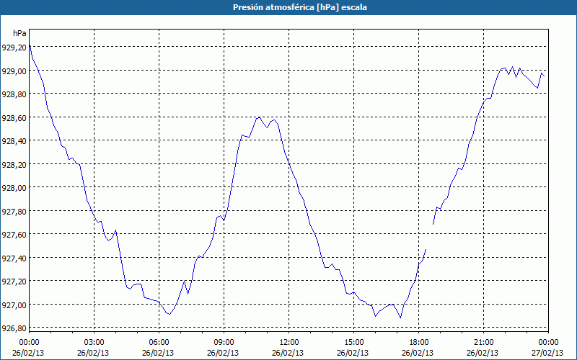This screenshot has height=360, width=577.
Task: Select the 927,20 pressure tick label
Action: [14, 282]
